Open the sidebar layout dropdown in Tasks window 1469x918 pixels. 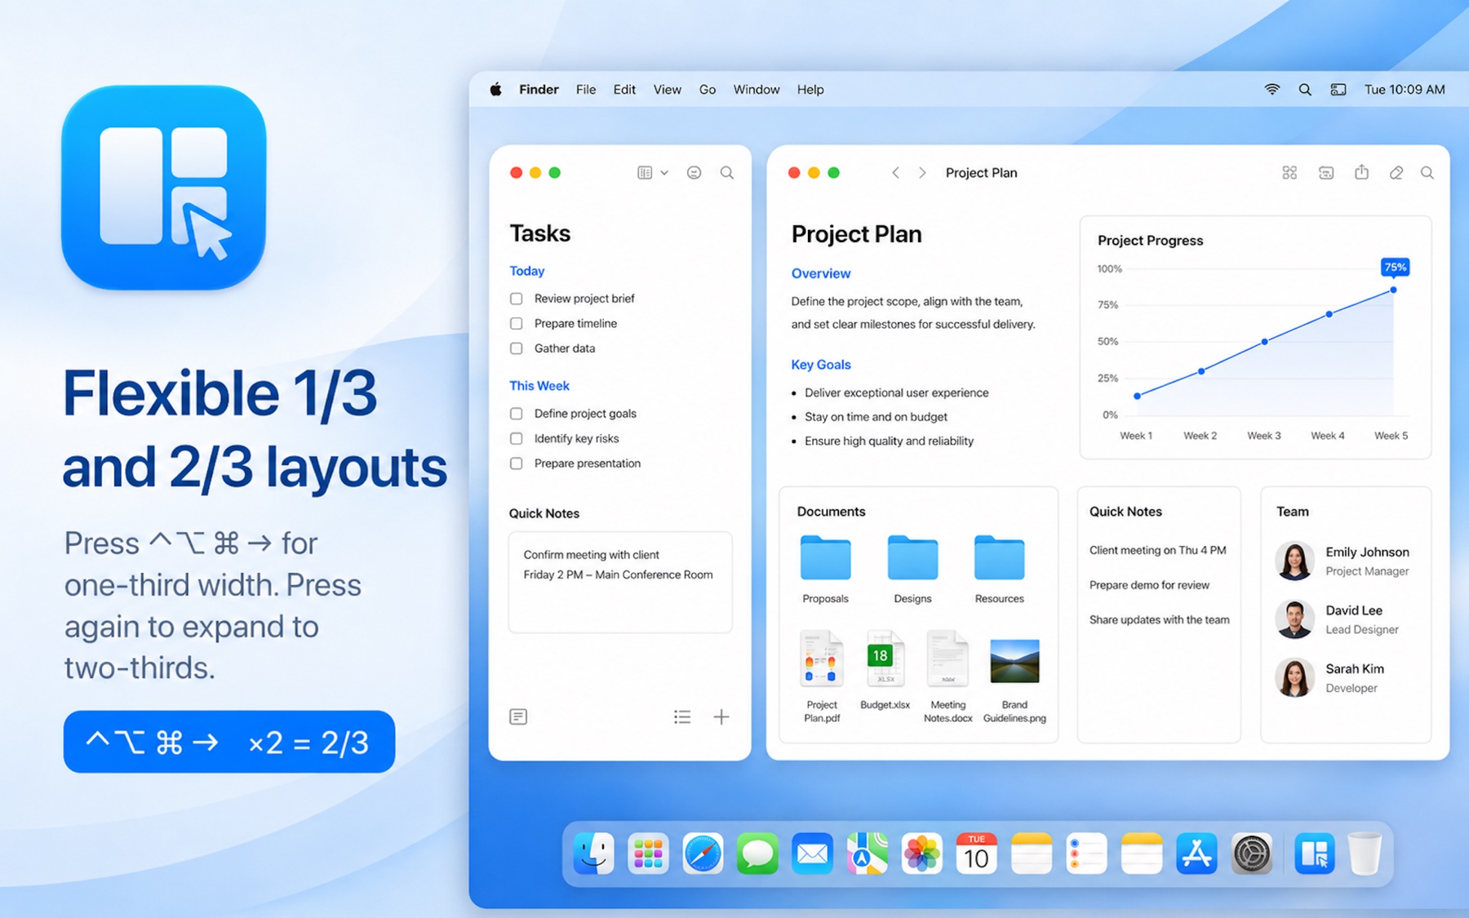(652, 173)
